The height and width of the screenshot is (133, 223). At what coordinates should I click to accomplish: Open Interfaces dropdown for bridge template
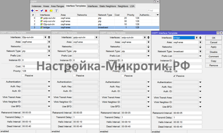(x=197, y=38)
